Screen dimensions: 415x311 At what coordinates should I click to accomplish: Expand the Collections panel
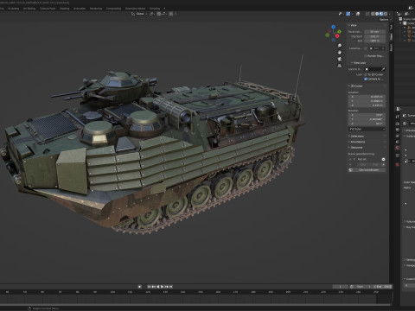click(x=356, y=136)
